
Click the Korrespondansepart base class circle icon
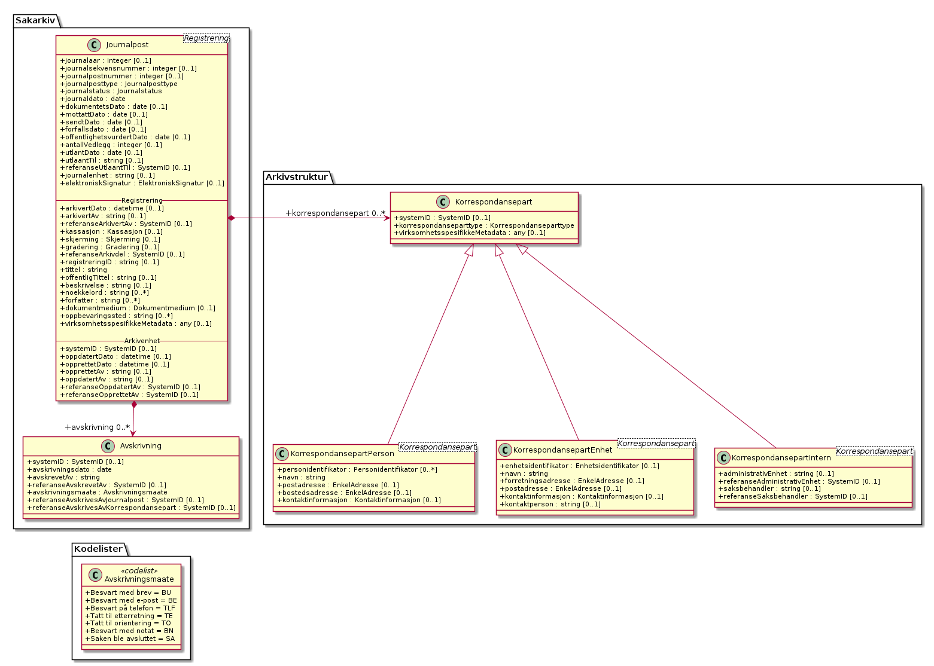(x=444, y=201)
